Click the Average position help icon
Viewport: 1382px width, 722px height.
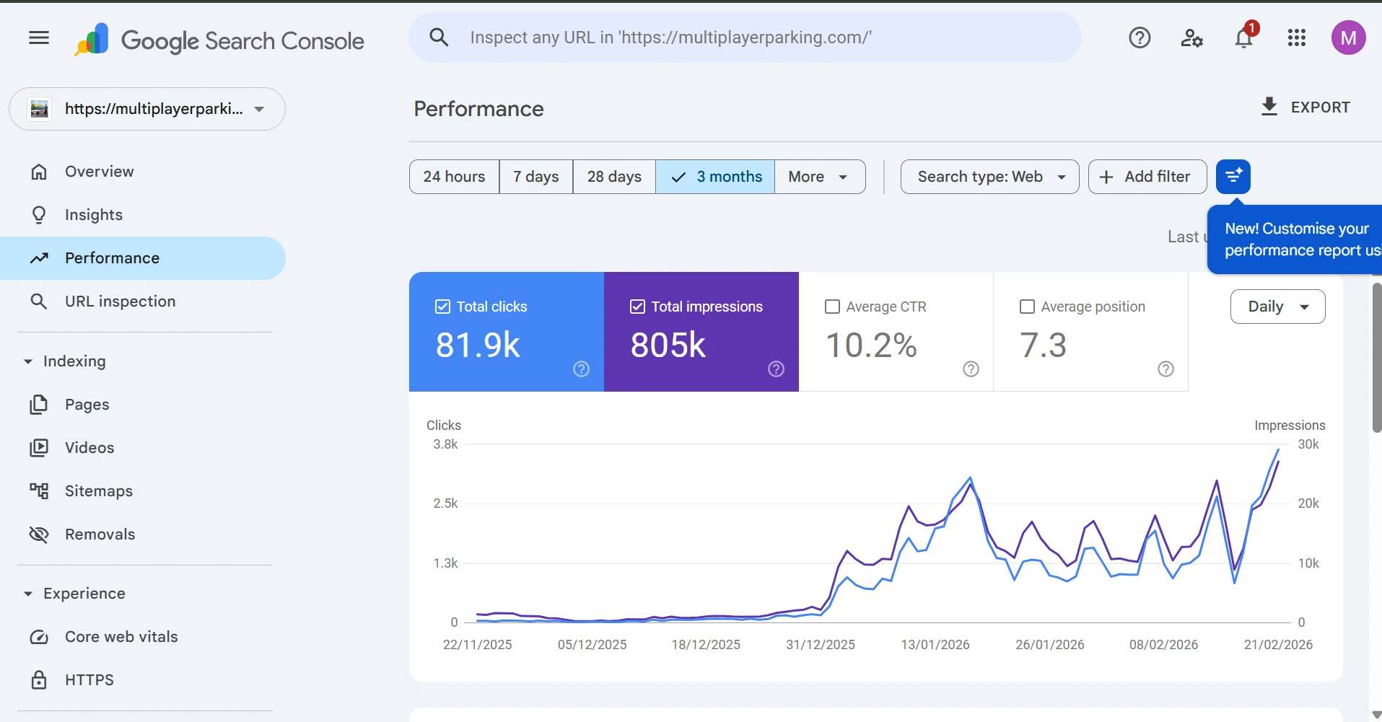click(1165, 369)
